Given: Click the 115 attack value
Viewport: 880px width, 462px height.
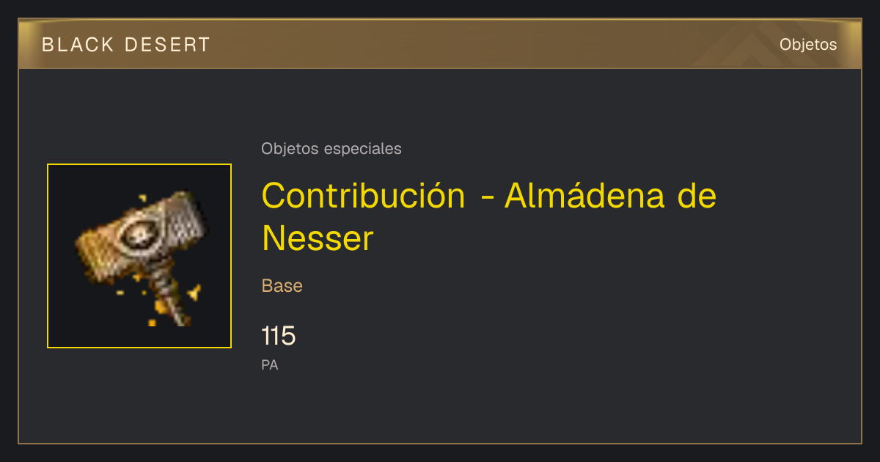Looking at the screenshot, I should pyautogui.click(x=279, y=337).
